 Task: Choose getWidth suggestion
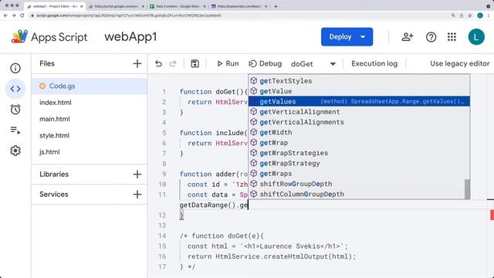pyautogui.click(x=359, y=132)
